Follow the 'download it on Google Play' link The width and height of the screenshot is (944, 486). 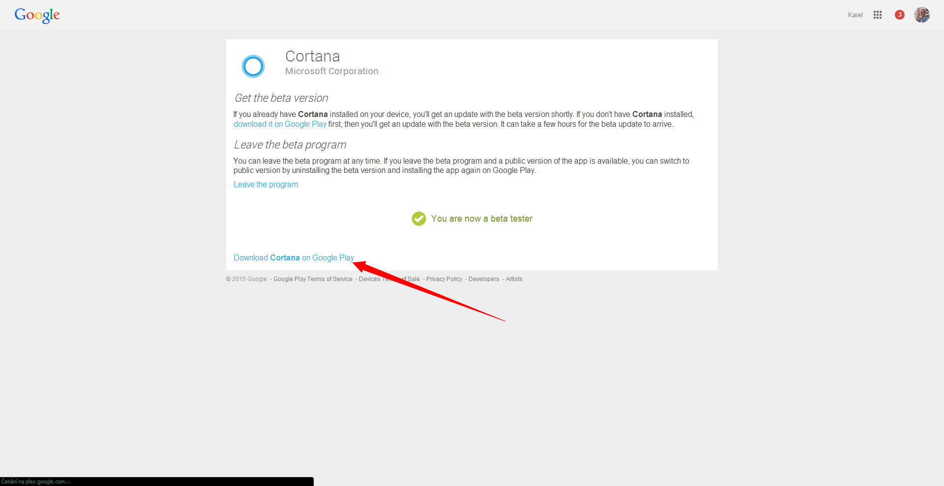(x=280, y=124)
